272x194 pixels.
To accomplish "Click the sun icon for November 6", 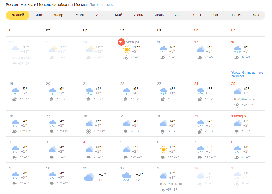I will [x=163, y=149].
